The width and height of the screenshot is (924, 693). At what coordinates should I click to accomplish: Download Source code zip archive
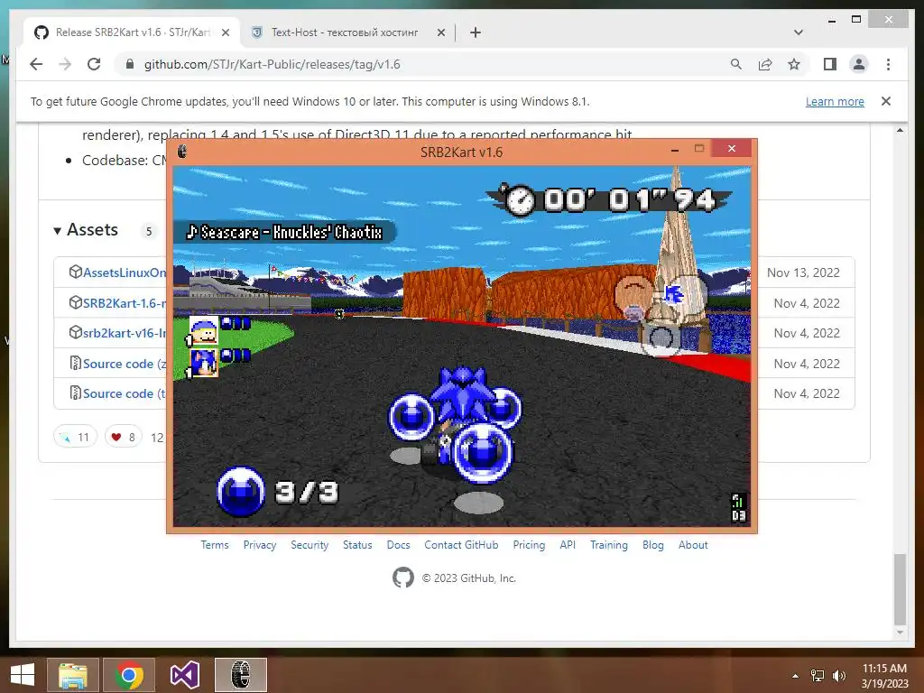[125, 364]
